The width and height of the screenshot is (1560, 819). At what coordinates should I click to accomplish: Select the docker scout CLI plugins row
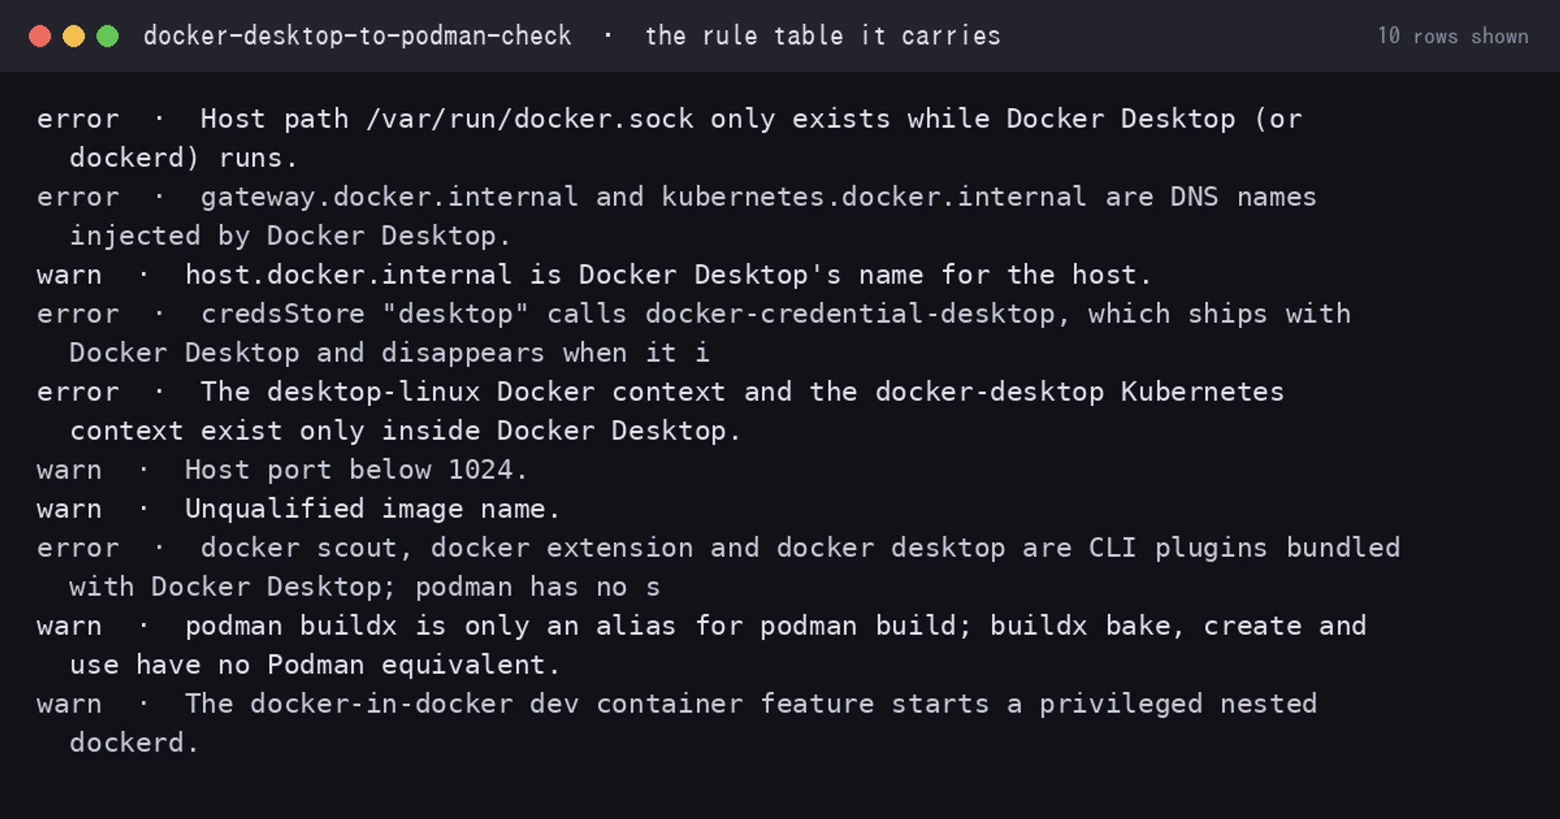(780, 567)
